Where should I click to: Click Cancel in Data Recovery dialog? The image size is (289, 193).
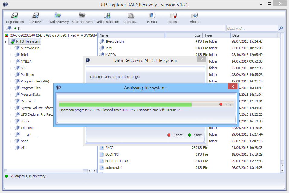(176, 135)
